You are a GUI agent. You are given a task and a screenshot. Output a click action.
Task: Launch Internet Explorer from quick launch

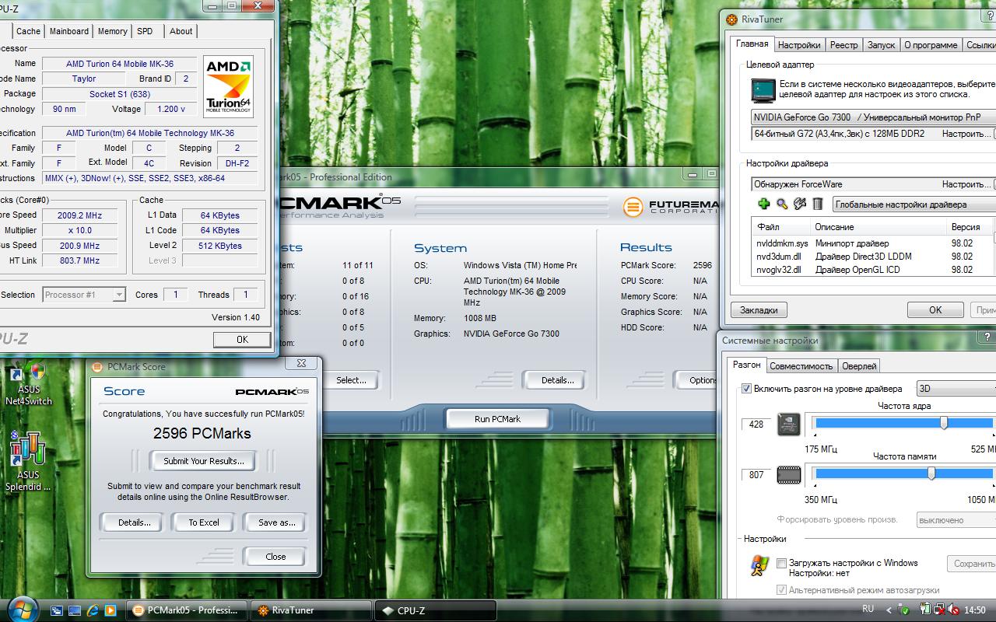point(93,610)
